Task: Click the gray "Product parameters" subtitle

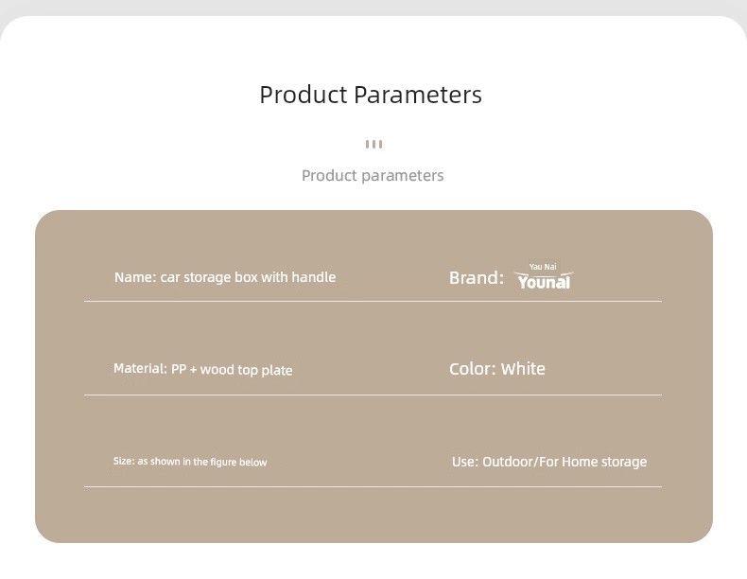Action: (373, 175)
